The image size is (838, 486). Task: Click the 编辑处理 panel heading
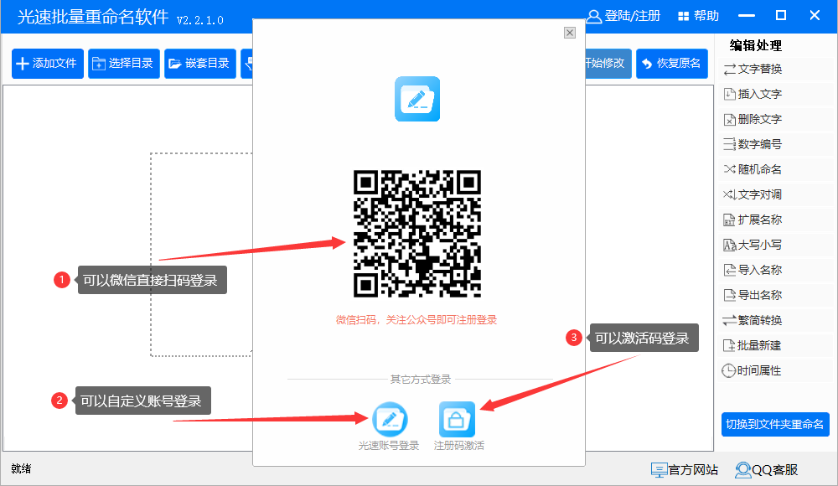pyautogui.click(x=756, y=45)
